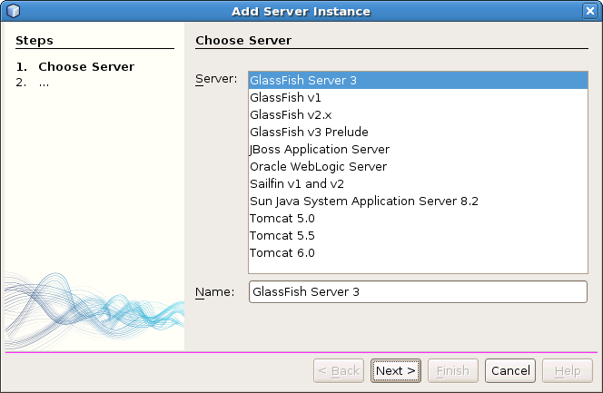Close the Add Server Instance dialog
This screenshot has width=603, height=393.
(589, 11)
